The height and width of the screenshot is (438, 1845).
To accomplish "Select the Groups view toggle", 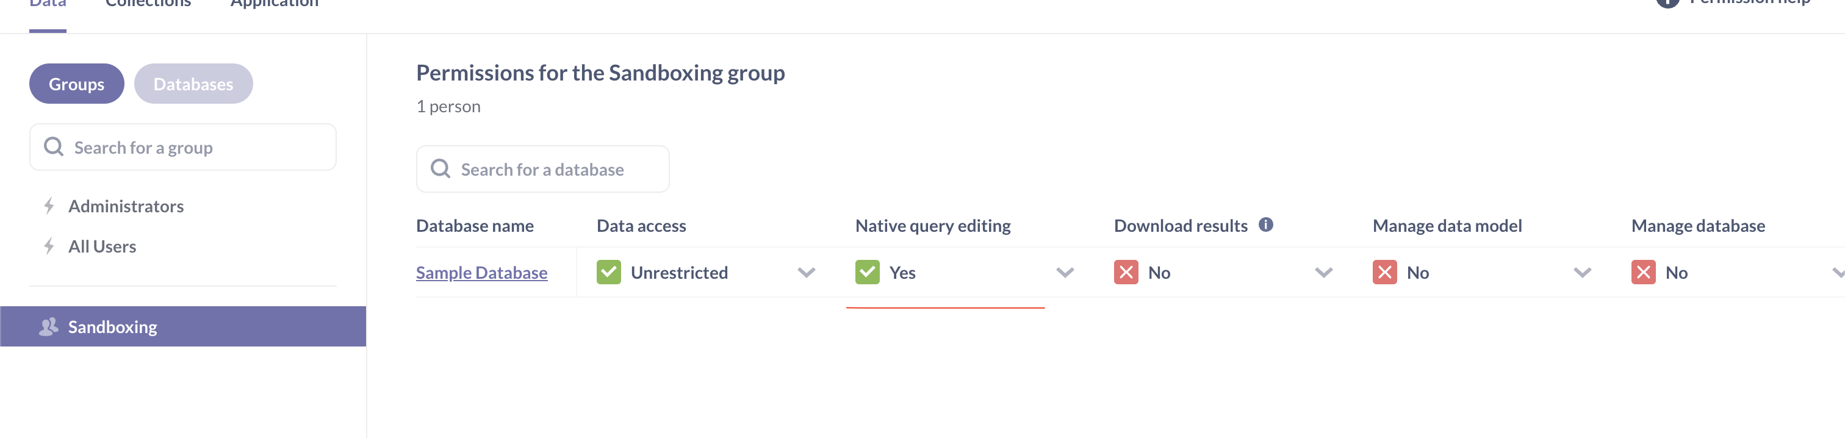I will click(76, 83).
